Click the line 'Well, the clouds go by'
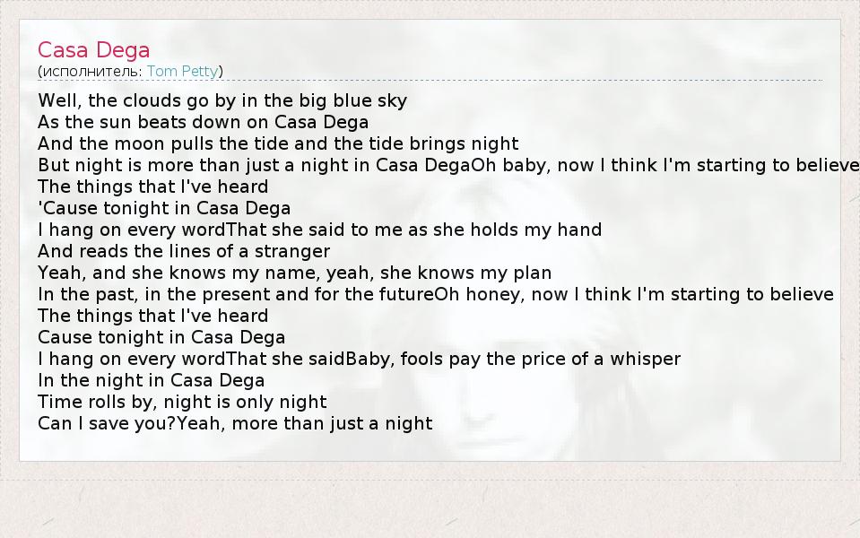This screenshot has height=538, width=860. (x=222, y=100)
